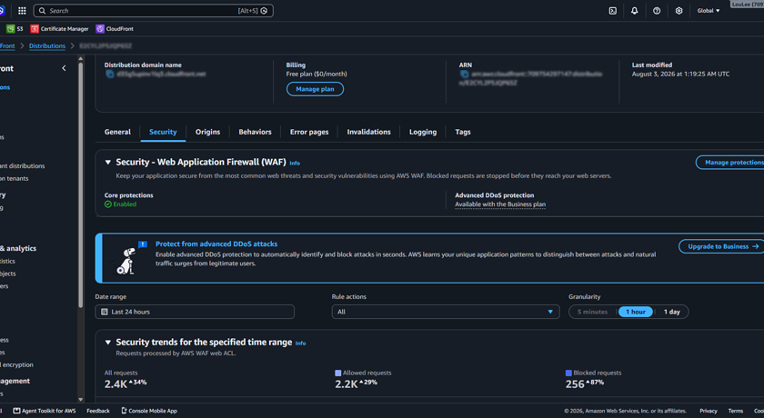Click the green Enabled check status
This screenshot has width=764, height=418.
[x=120, y=204]
